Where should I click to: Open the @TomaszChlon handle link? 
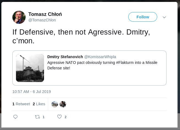[x=42, y=20]
